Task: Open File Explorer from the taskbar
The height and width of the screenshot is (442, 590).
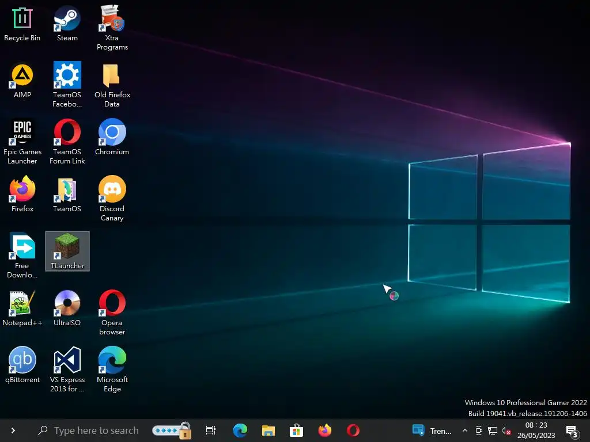Action: tap(268, 430)
